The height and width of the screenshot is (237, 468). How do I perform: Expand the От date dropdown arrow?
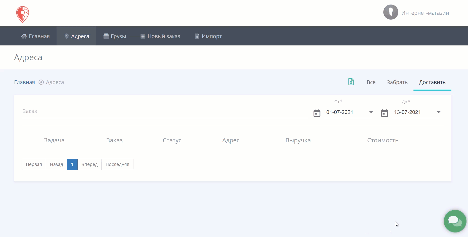371,112
